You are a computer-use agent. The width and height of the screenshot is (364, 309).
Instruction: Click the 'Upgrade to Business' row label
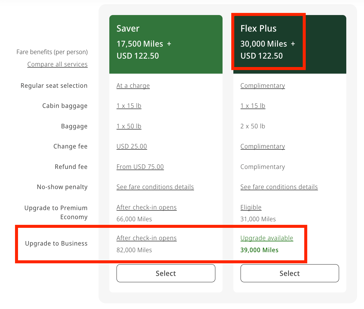[56, 243]
